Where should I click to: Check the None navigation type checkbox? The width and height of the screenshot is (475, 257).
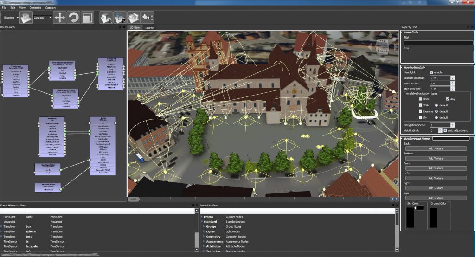pyautogui.click(x=420, y=99)
